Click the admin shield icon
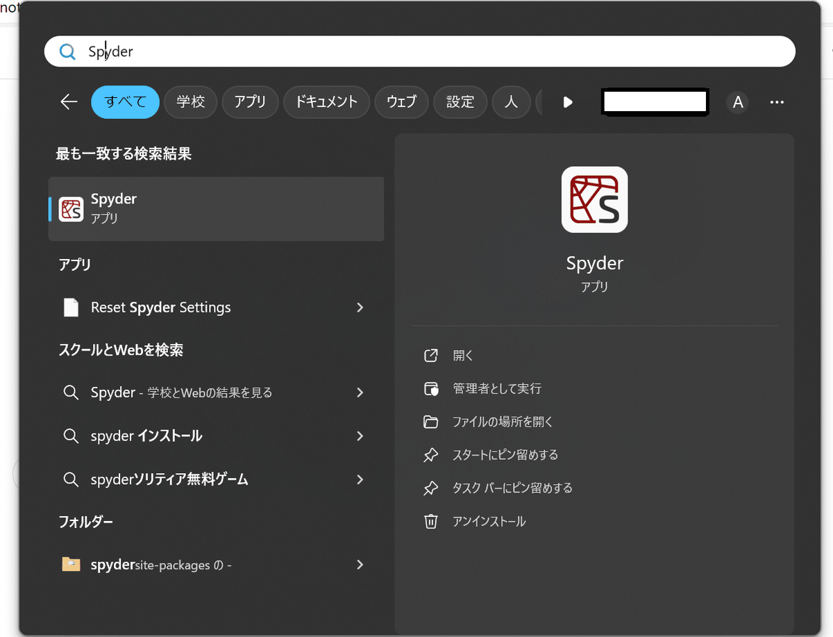The image size is (833, 637). (x=431, y=388)
